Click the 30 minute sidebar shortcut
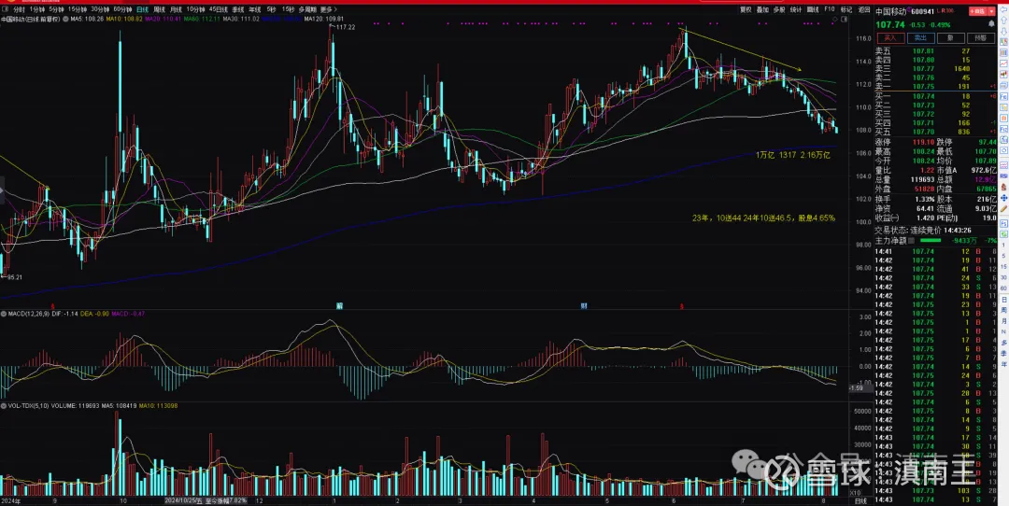The image size is (1009, 506). tap(1003, 277)
